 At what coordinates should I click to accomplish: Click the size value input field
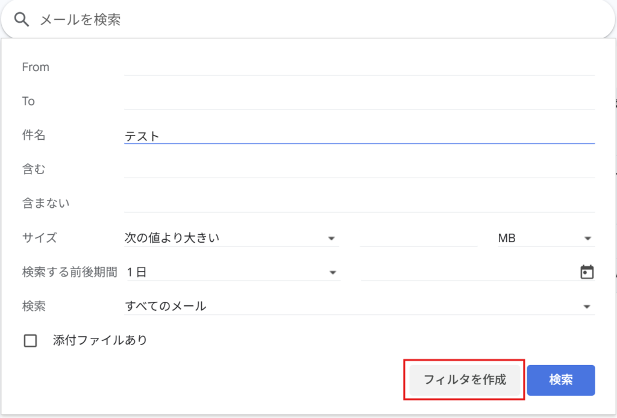click(418, 238)
